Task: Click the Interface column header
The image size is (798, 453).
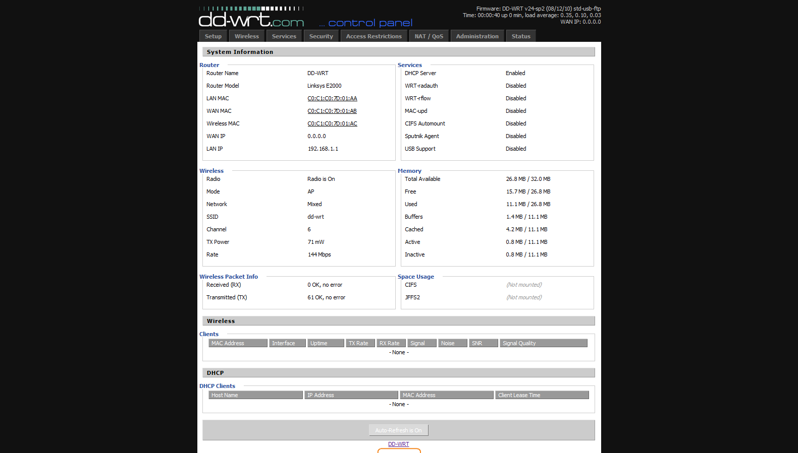Action: [x=287, y=343]
